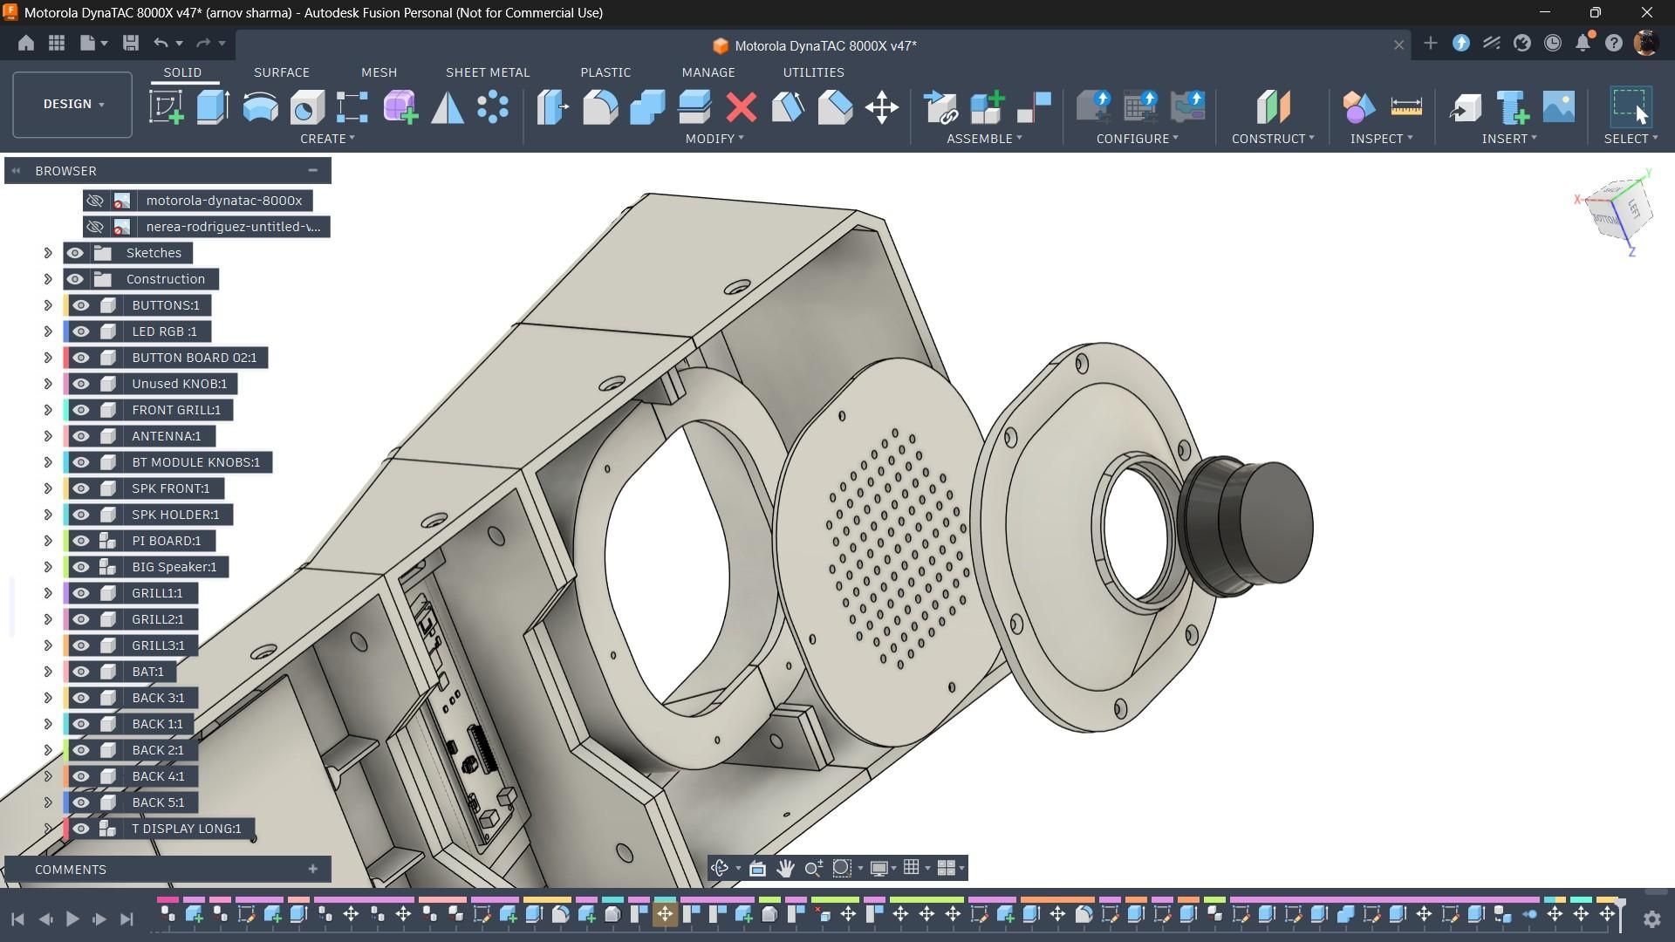Screen dimensions: 1675x942
Task: Insert a Canvas image icon
Action: pos(1559,107)
